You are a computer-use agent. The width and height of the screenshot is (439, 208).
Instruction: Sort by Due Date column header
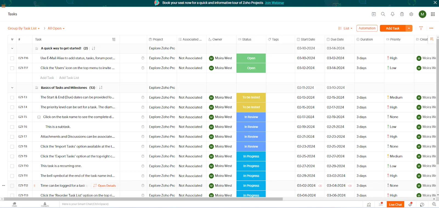pos(335,39)
